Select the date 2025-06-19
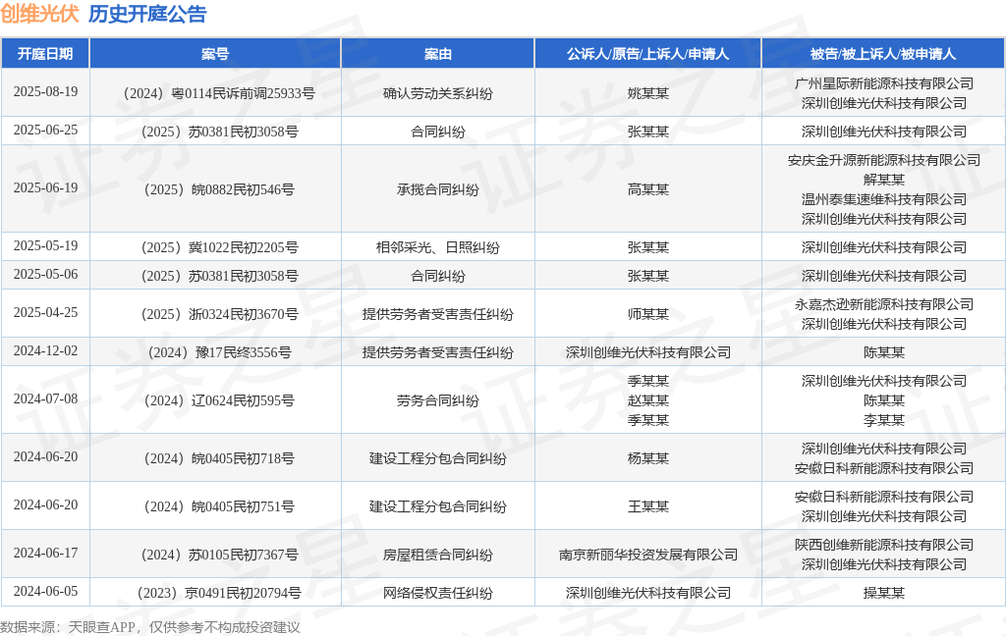The height and width of the screenshot is (636, 1006). coord(45,187)
